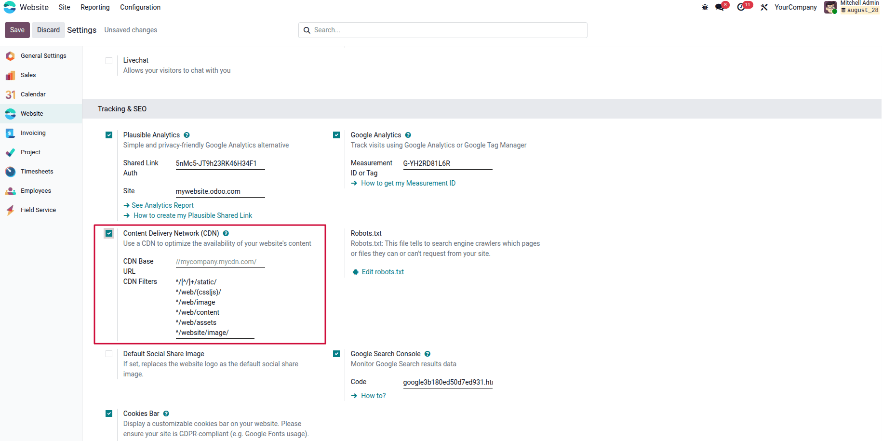The image size is (882, 441).
Task: Click the Timesheets sidebar icon
Action: click(10, 172)
